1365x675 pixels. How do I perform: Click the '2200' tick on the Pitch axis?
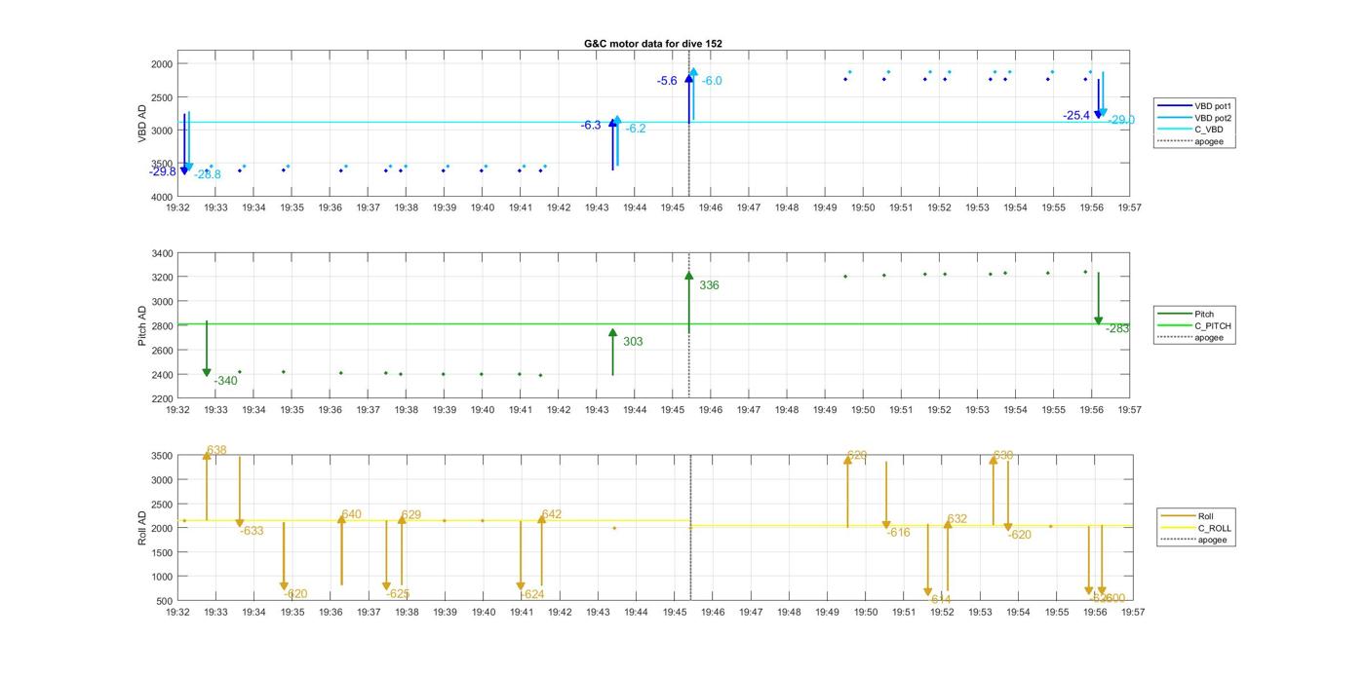pos(162,399)
